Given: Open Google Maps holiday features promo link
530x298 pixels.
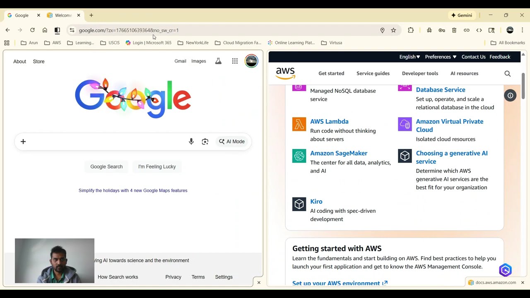Looking at the screenshot, I should [x=133, y=190].
